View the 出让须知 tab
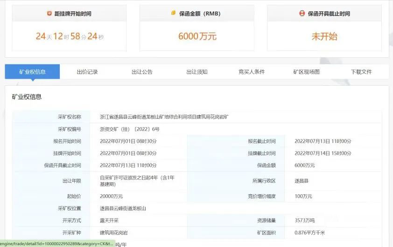 (x=197, y=72)
